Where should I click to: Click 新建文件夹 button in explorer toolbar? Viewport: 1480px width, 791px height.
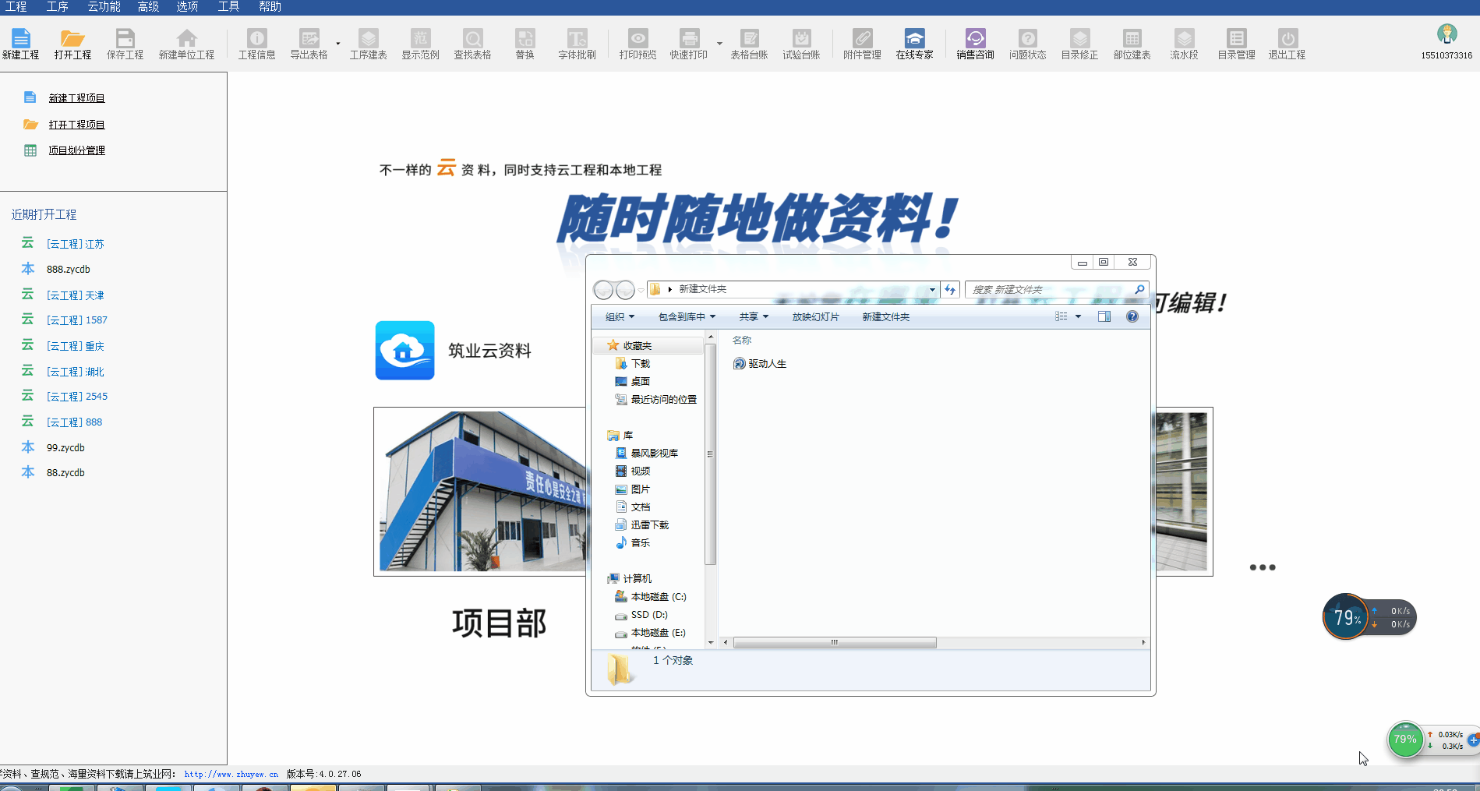pos(885,317)
